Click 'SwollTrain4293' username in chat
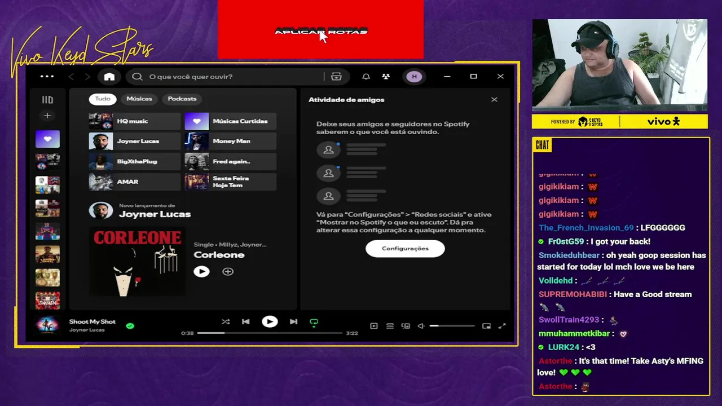Image resolution: width=722 pixels, height=406 pixels. click(569, 320)
